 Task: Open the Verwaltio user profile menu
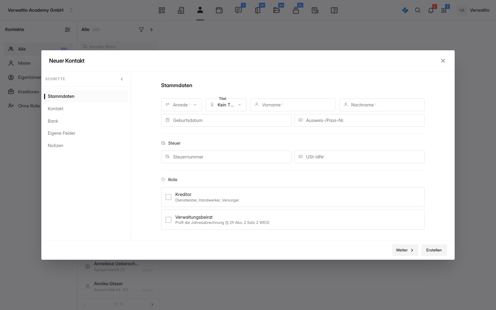click(x=474, y=10)
